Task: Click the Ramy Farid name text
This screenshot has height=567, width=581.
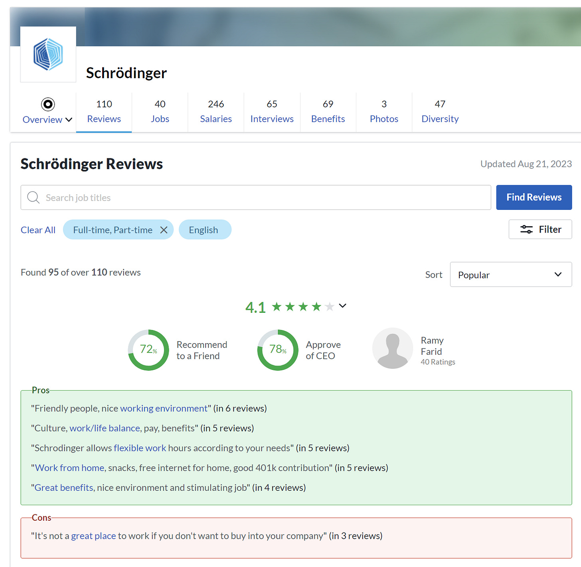Action: (432, 346)
